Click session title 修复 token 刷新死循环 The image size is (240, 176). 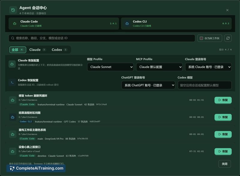[x=33, y=96]
